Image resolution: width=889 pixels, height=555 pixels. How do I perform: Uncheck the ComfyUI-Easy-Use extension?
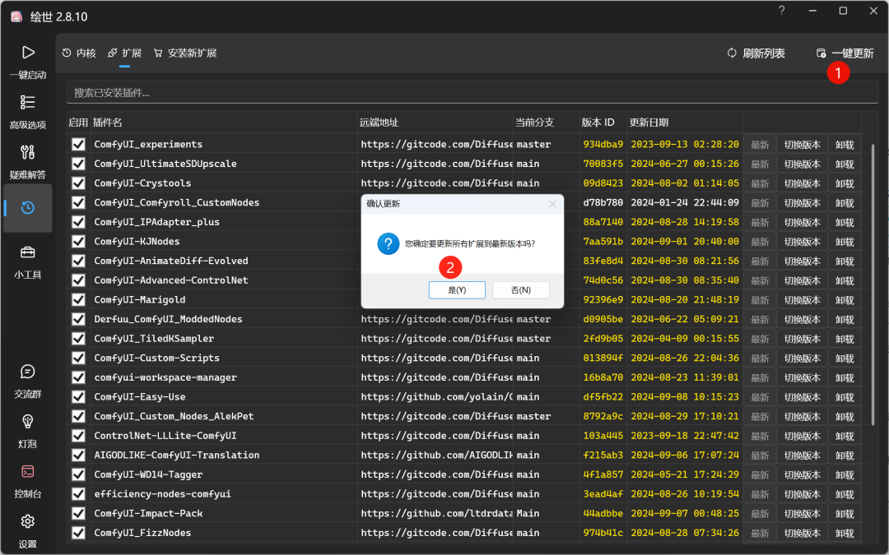(78, 396)
